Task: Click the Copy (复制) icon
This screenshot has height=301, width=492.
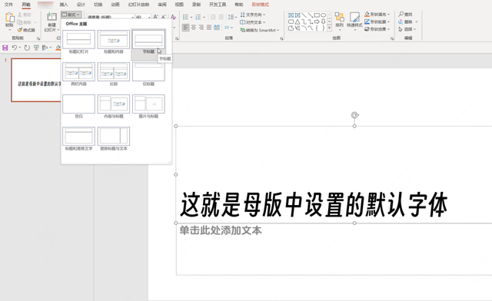Action: [x=20, y=22]
